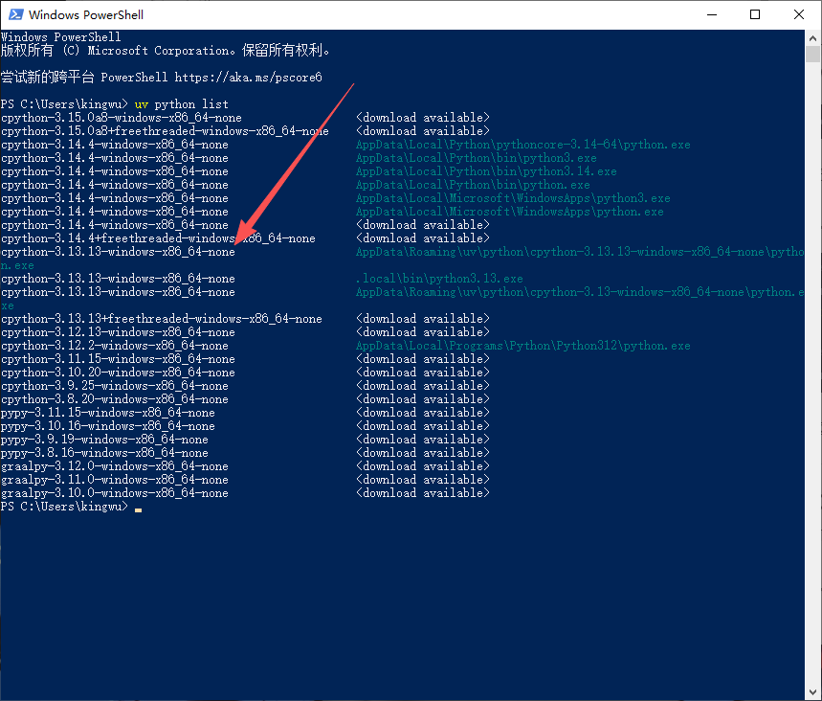
Task: Click the pypy-3.8.16-windows-x86_64-none entry
Action: (x=104, y=453)
